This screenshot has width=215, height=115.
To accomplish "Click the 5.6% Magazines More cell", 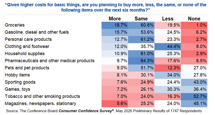I will click(115, 104).
